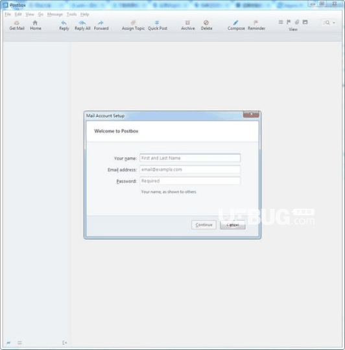Click the search magnifier icon
Viewport: 345px width, 350px height.
point(327,23)
